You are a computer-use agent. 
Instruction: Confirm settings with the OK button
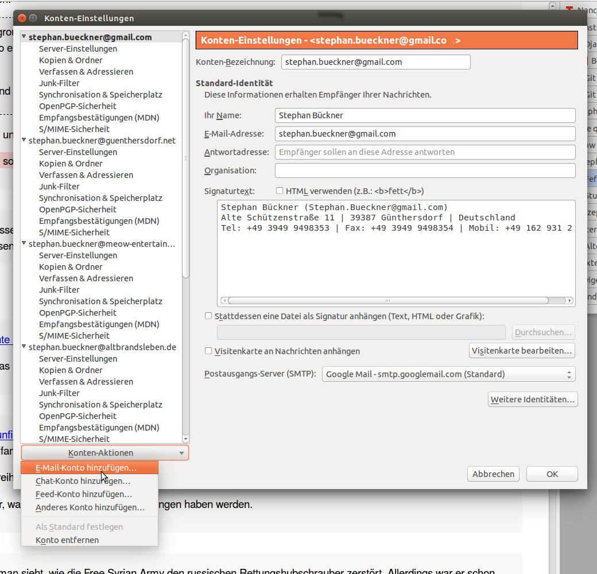(x=552, y=474)
